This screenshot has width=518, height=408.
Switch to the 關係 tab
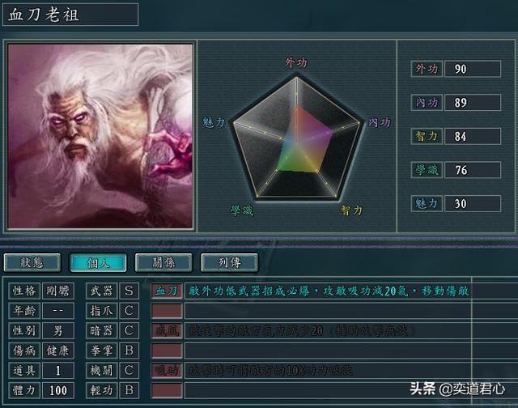163,262
